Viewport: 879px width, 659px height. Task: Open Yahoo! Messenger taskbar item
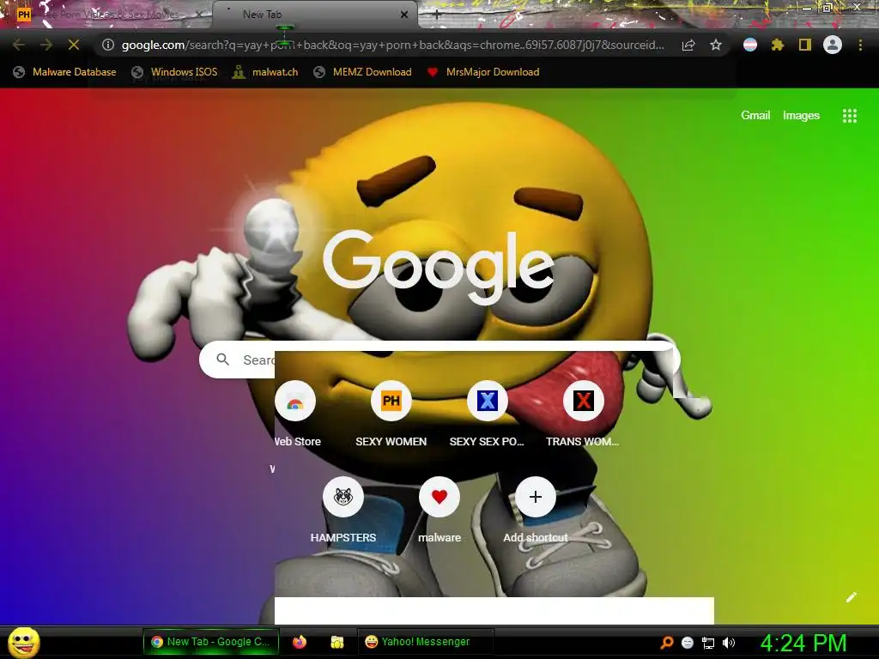[425, 642]
